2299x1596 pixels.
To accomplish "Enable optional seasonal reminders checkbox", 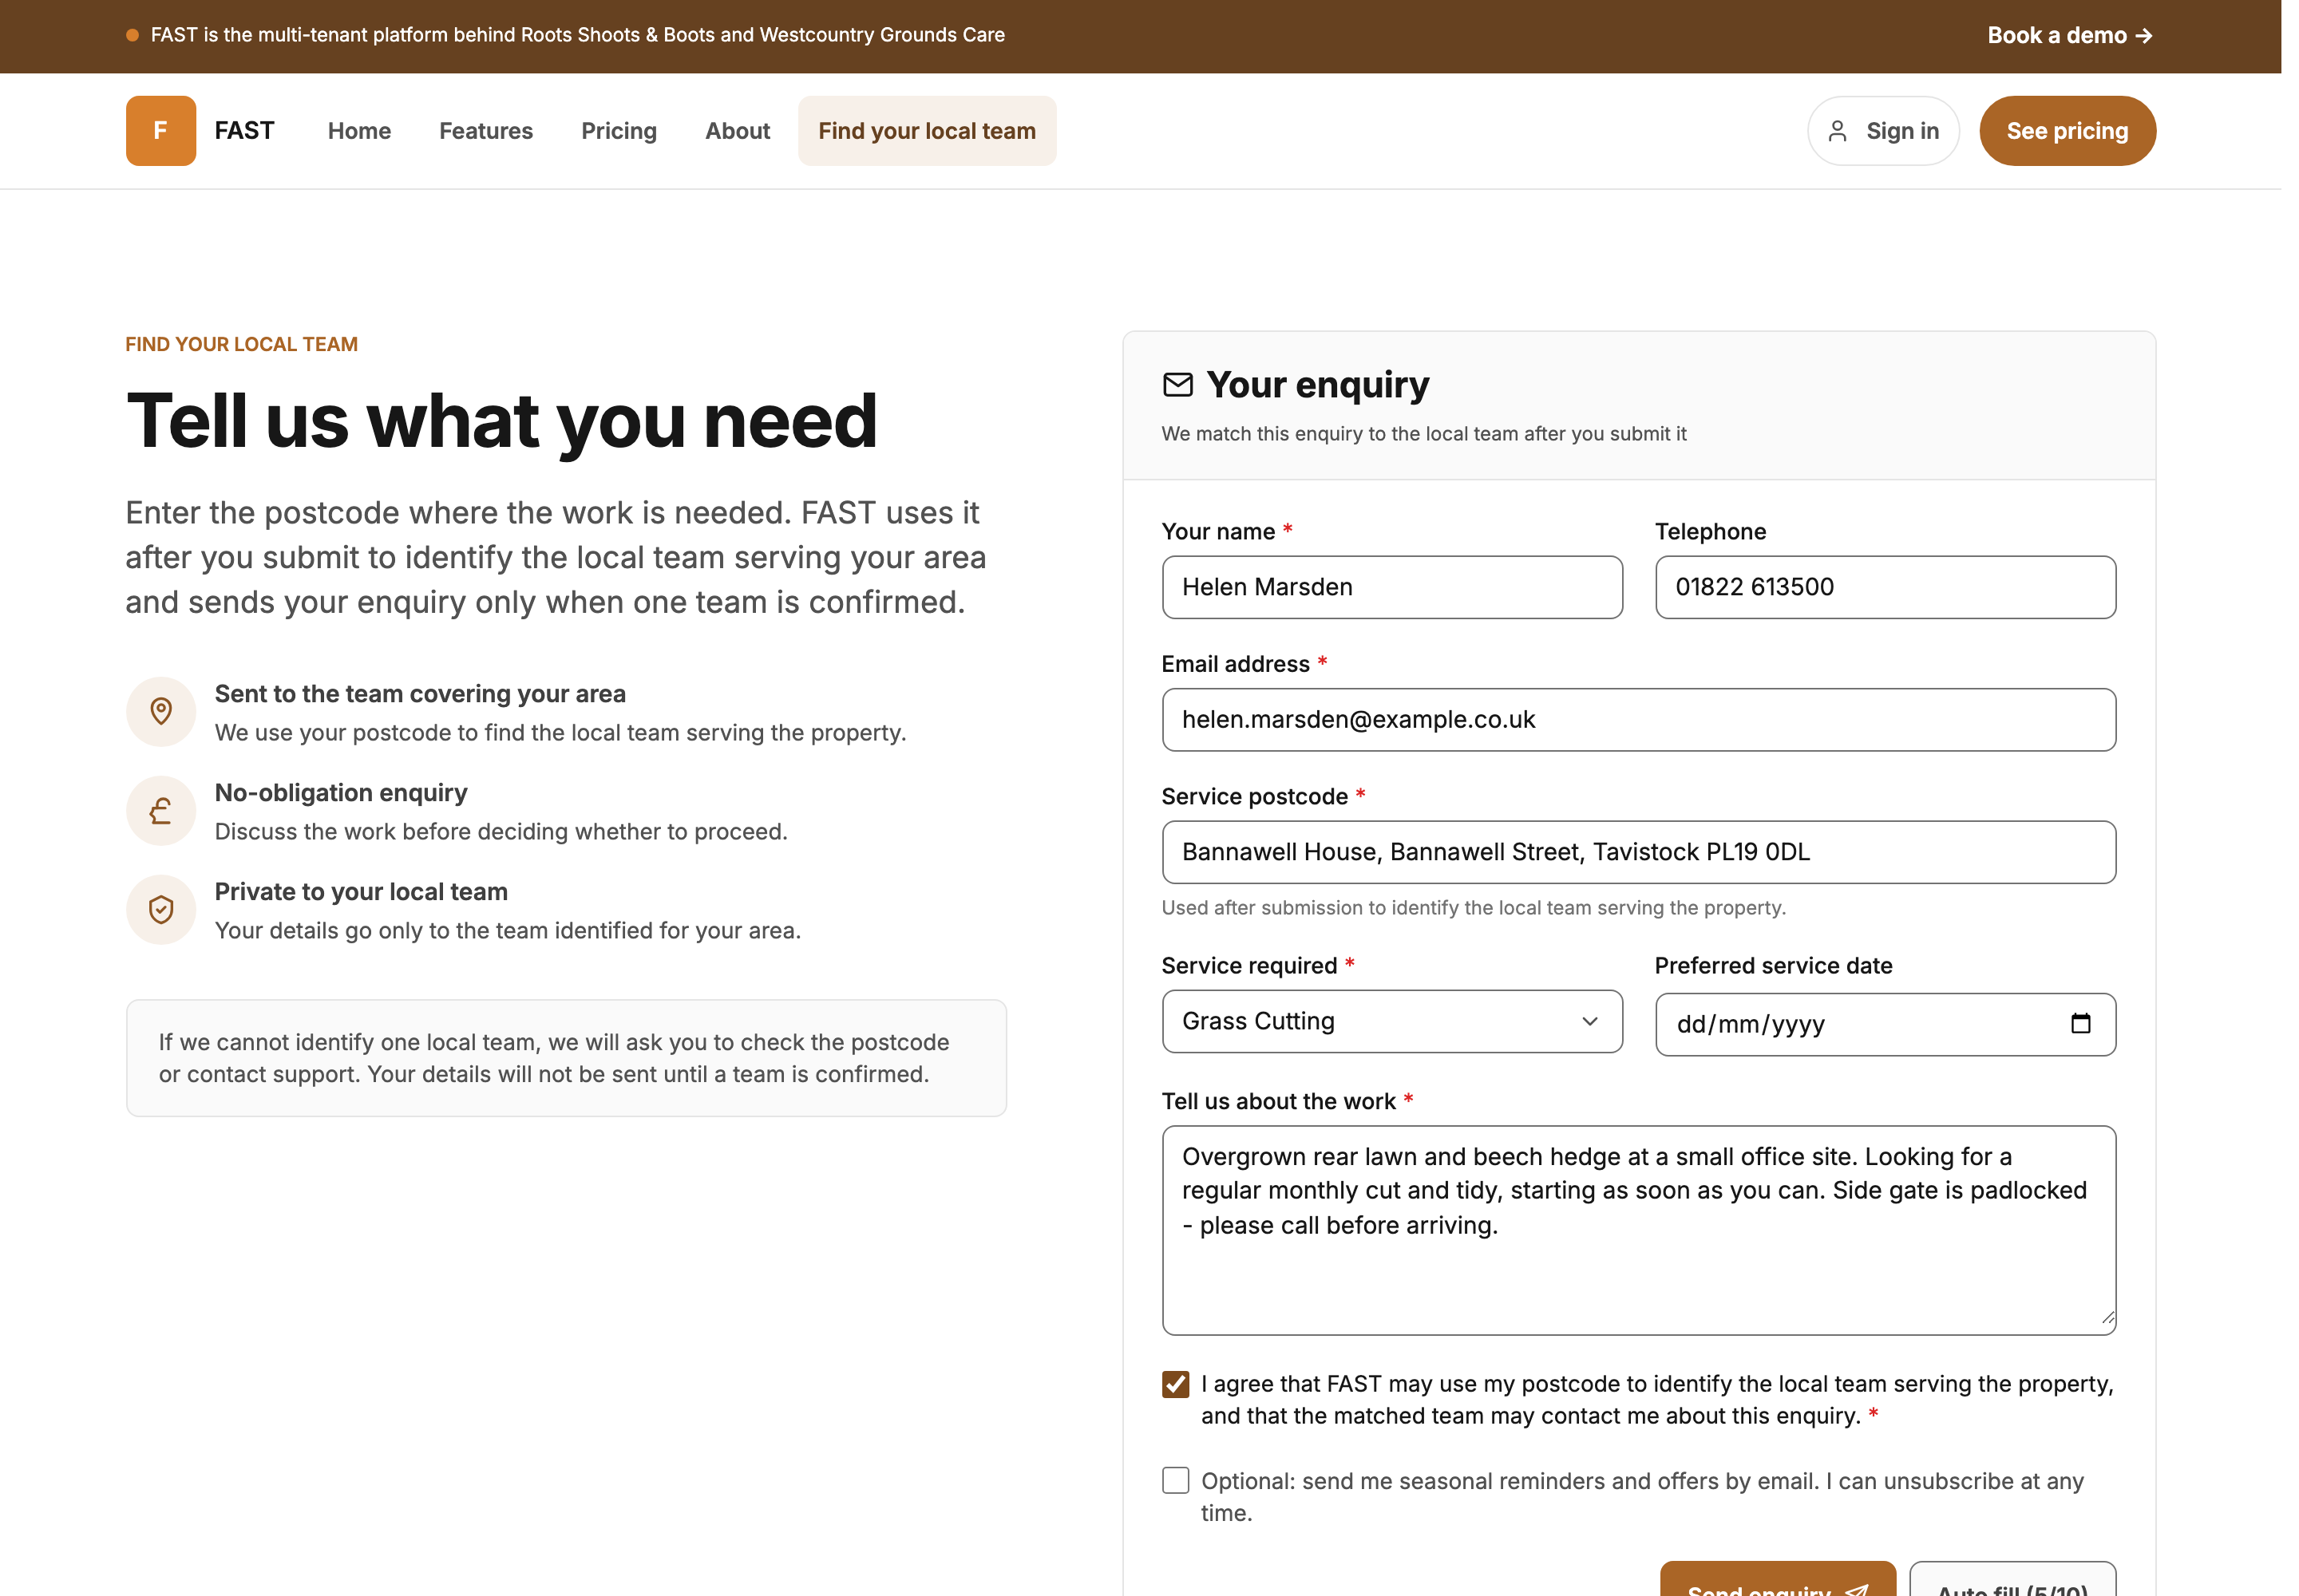I will coord(1176,1481).
